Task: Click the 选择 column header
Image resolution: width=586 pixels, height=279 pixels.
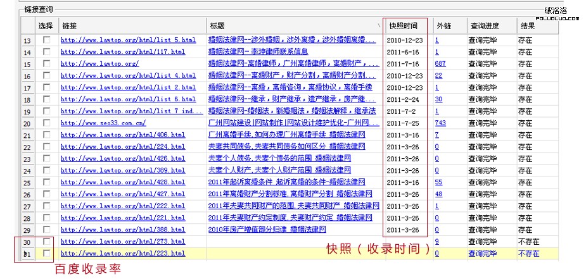Action: (x=46, y=27)
